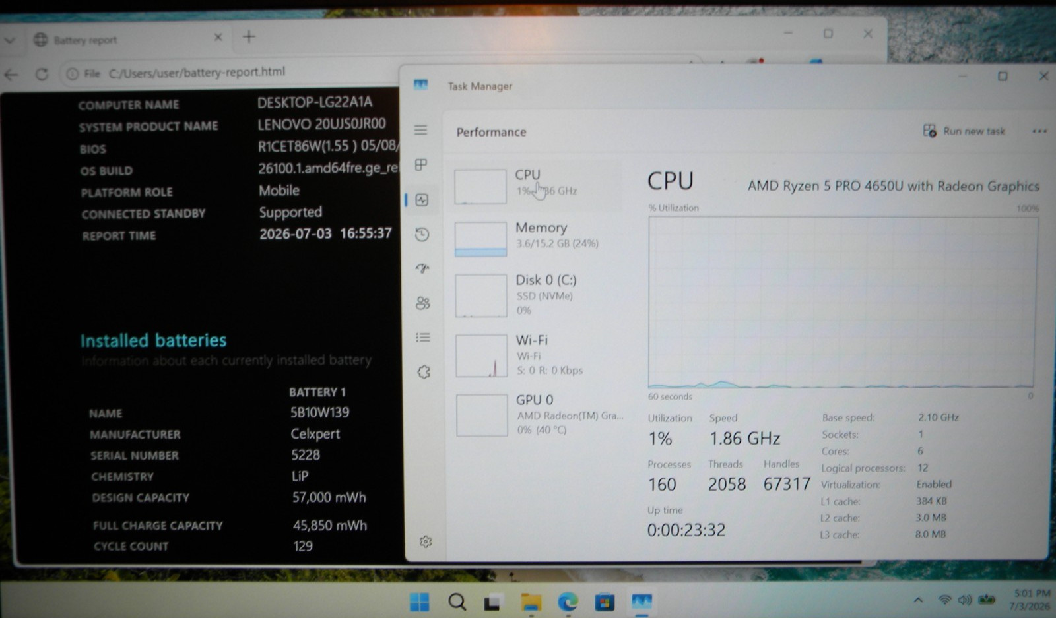Click the Memory mini graph thumbnail
Screen dimensions: 1056x618
click(x=480, y=239)
